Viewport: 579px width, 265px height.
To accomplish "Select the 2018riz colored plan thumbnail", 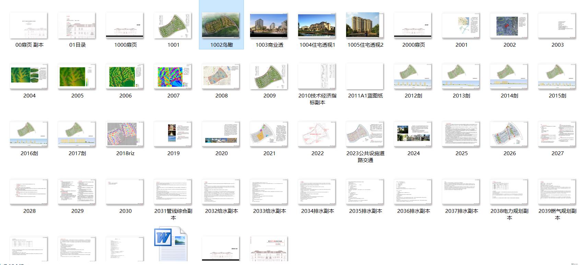I will coord(125,134).
